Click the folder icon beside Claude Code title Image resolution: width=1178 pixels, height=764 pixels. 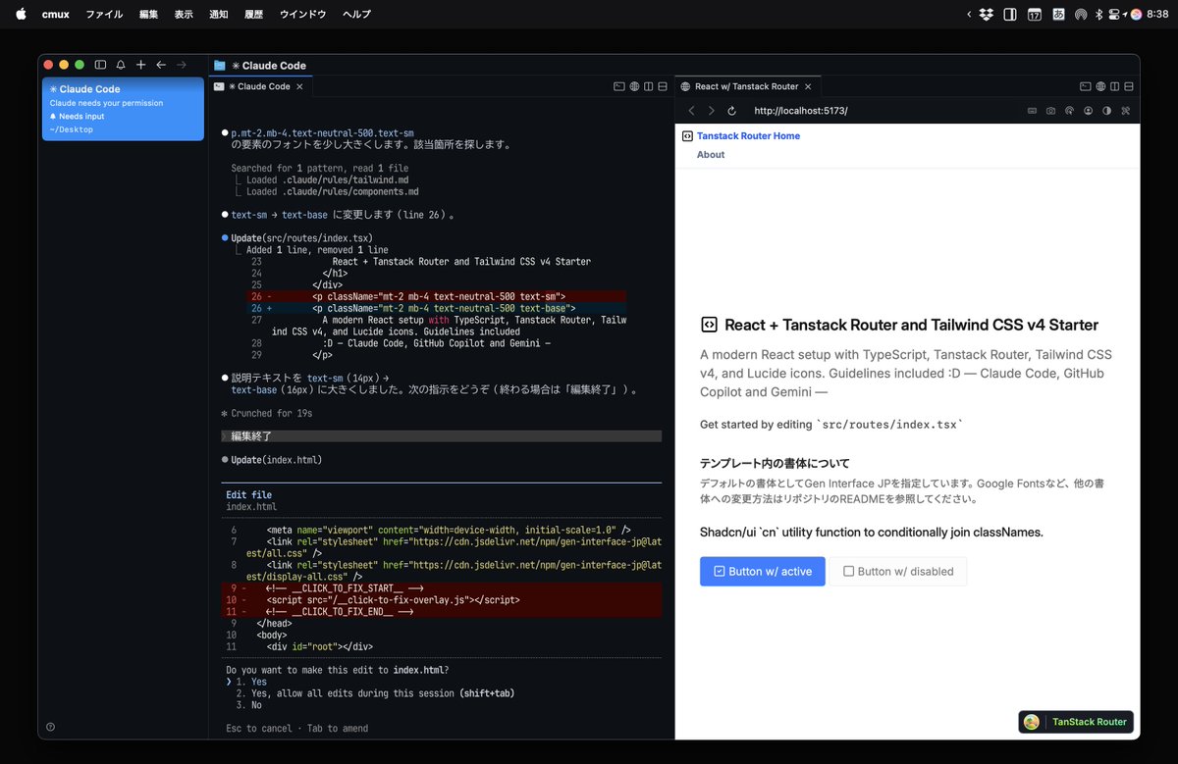(x=220, y=66)
